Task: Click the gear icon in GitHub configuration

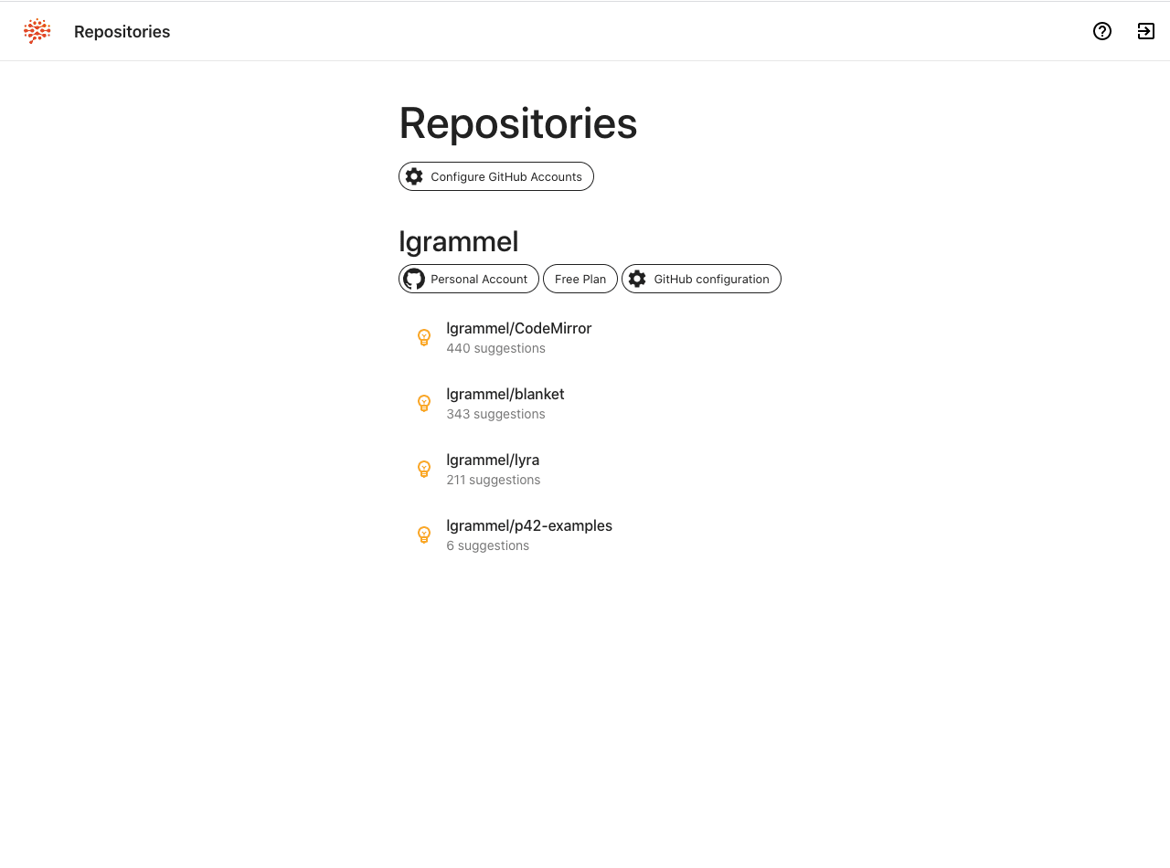Action: coord(637,279)
